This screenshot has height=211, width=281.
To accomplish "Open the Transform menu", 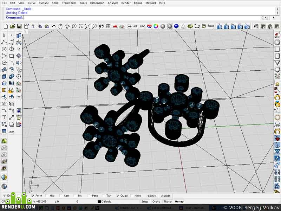I will pyautogui.click(x=69, y=3).
